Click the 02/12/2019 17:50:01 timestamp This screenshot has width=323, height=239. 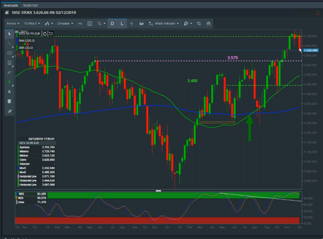point(41,139)
